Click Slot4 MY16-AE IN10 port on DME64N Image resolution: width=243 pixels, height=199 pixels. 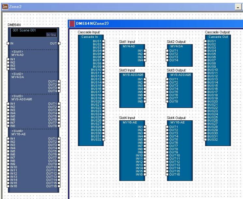tap(8, 167)
